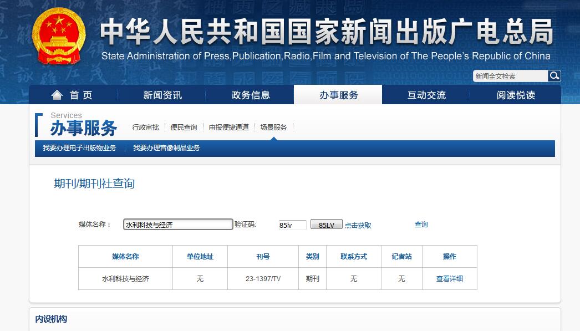Open 查看详细 for 水利科技与经济
Image resolution: width=580 pixels, height=331 pixels.
[x=449, y=279]
